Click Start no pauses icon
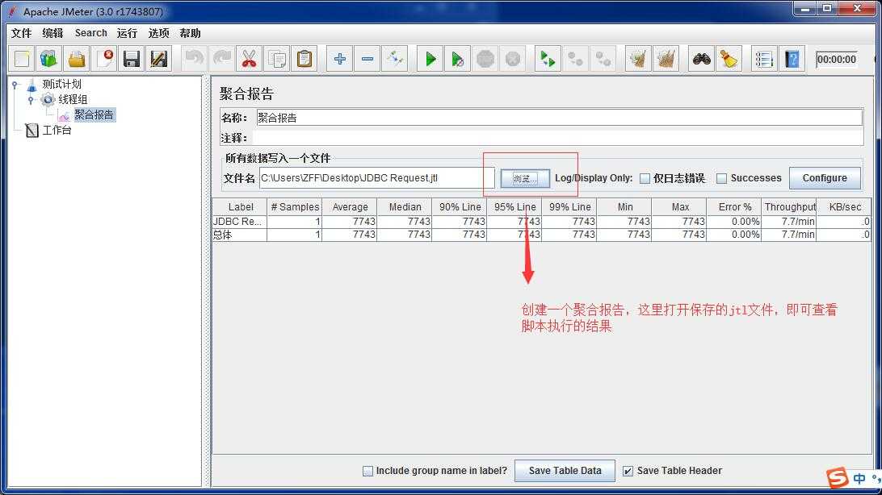Screen dimensions: 882x495 tap(458, 58)
